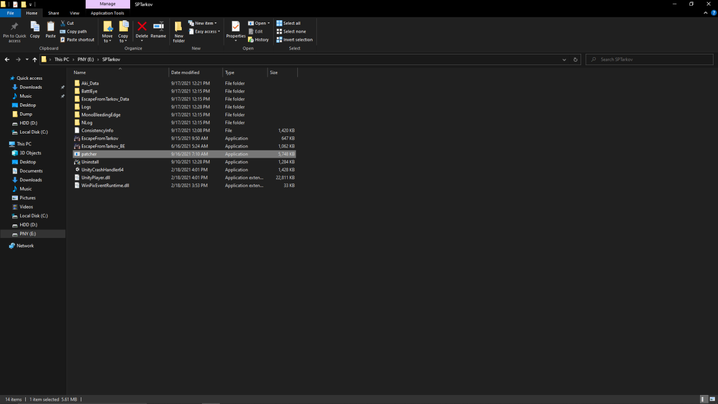This screenshot has width=718, height=404.
Task: Select the ConsistencyInfo file
Action: pos(97,130)
